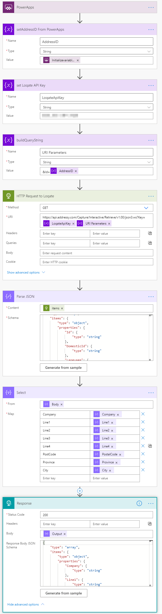Open the Type dropdown in set Loqate API Key
Viewport: 162px width, 614px height.
149,107
